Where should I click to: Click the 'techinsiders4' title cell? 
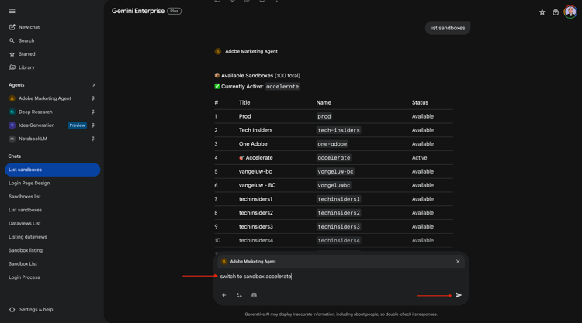point(256,240)
